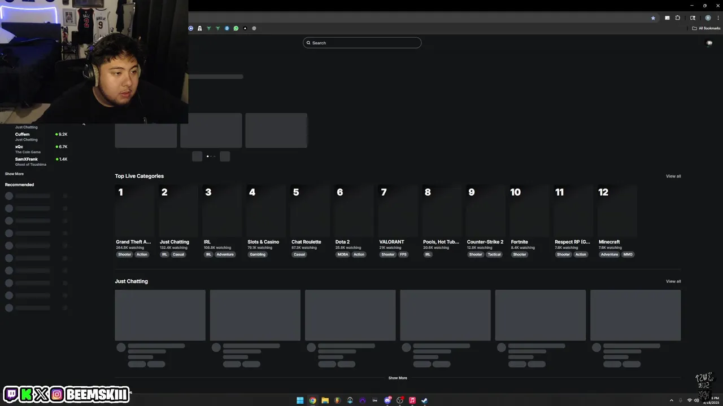Click the Search input field
723x406 pixels.
(362, 43)
